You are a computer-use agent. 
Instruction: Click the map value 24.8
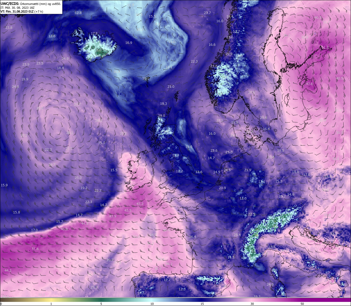pyautogui.click(x=15, y=87)
